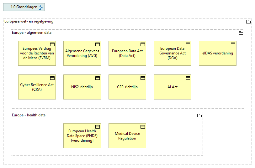Click the folder icon of Europa - algemeen data
Viewport: 255px width, 168px height.
click(x=241, y=33)
